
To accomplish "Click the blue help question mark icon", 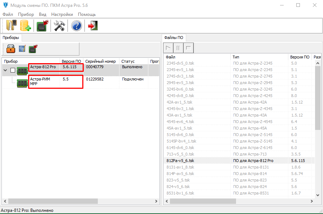I will click(x=77, y=26).
